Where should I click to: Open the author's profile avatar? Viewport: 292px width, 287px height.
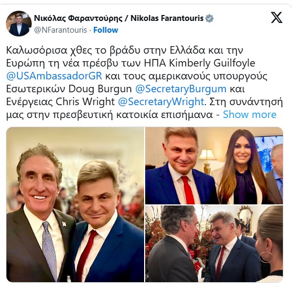pyautogui.click(x=19, y=24)
